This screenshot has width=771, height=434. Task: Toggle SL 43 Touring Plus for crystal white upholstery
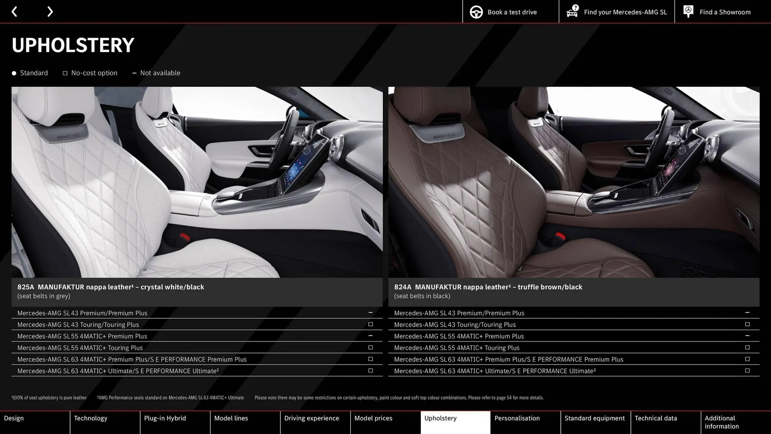coord(370,324)
